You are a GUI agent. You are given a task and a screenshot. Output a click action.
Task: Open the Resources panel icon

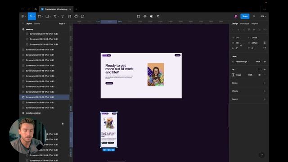pyautogui.click(x=69, y=16)
